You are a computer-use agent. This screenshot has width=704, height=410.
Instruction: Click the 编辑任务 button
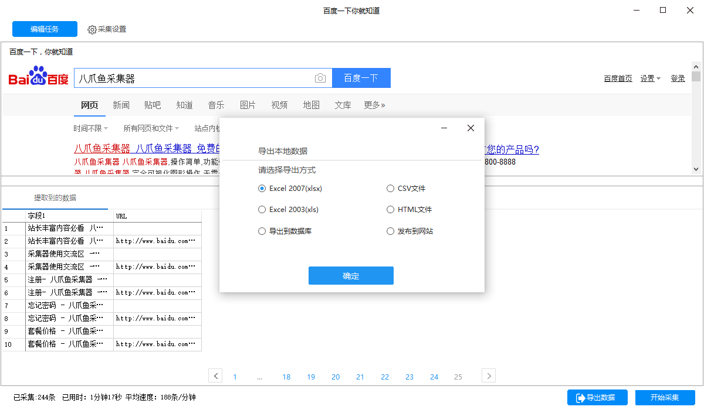(45, 29)
